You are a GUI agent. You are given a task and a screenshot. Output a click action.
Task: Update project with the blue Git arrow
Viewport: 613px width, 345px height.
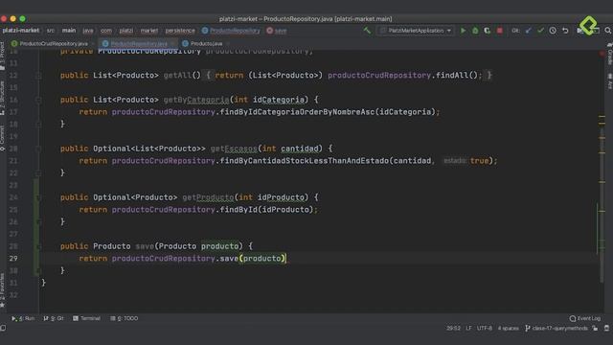click(528, 31)
